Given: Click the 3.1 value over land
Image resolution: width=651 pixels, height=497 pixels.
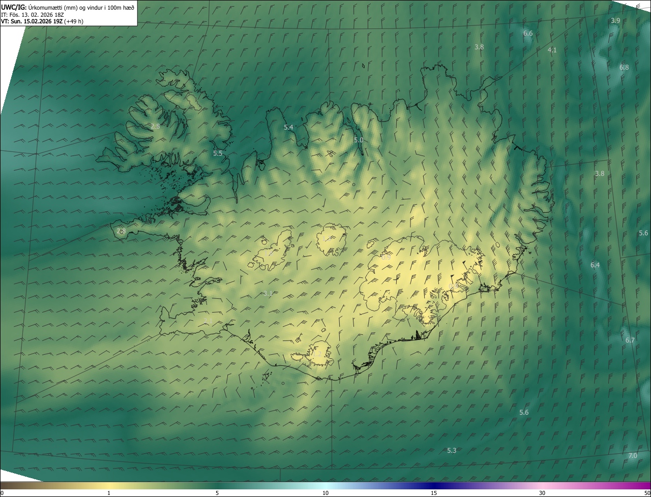Looking at the screenshot, I should tap(269, 294).
